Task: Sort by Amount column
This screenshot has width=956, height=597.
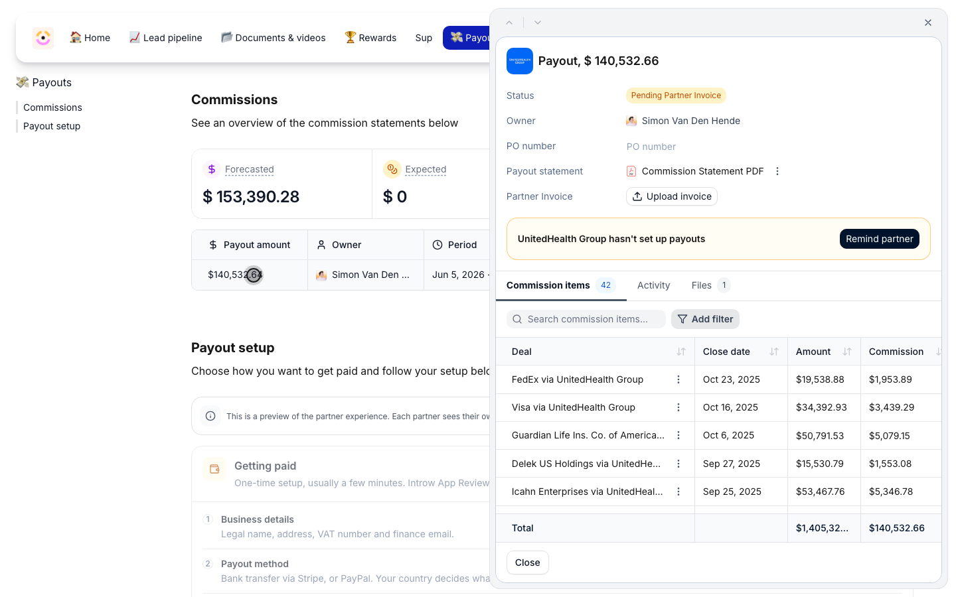Action: pos(847,352)
